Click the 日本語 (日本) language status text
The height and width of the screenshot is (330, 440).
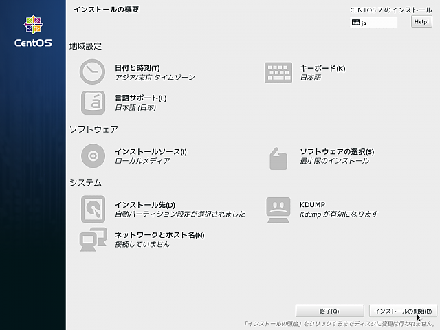pos(135,108)
